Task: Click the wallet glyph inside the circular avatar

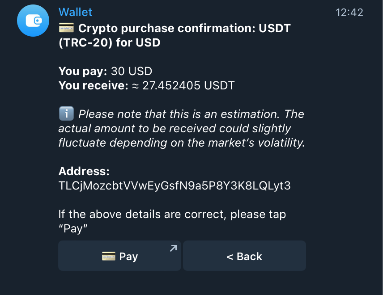Action: click(x=32, y=20)
